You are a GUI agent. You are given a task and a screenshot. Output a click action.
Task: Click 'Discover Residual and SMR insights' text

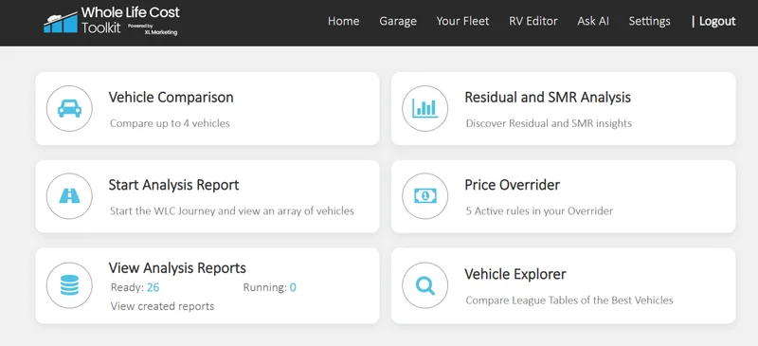pyautogui.click(x=549, y=123)
